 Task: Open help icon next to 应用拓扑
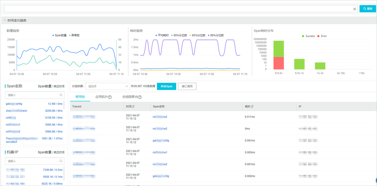pos(110,97)
